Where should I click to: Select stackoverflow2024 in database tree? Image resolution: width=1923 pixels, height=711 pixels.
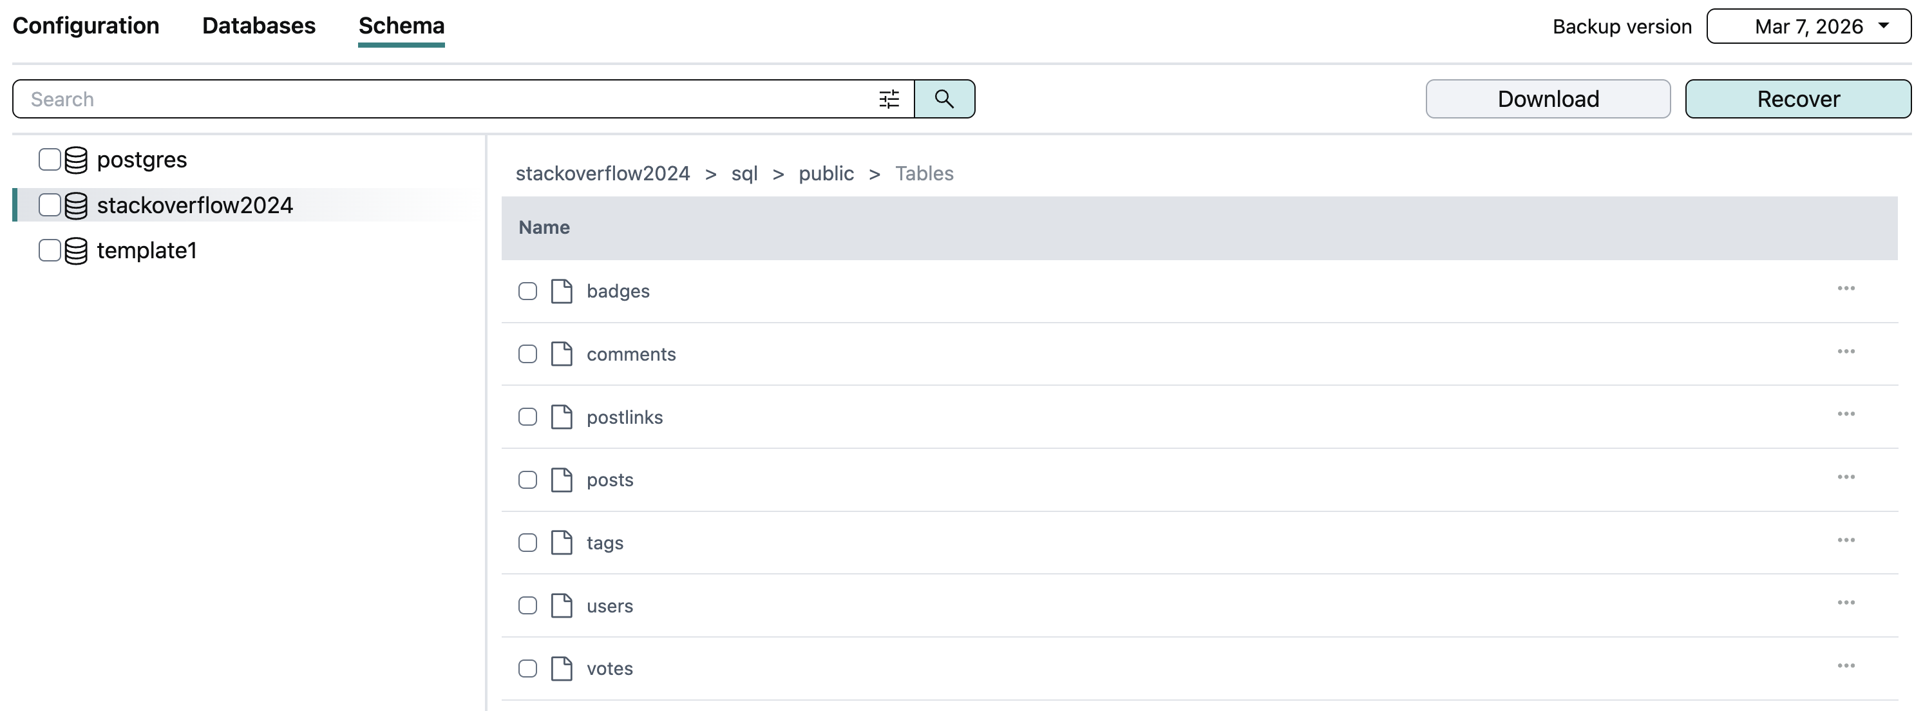[194, 205]
